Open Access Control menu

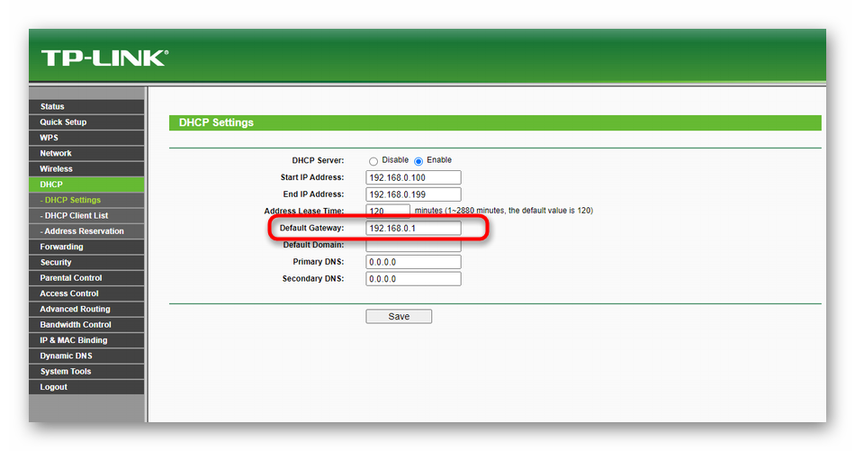coord(86,293)
